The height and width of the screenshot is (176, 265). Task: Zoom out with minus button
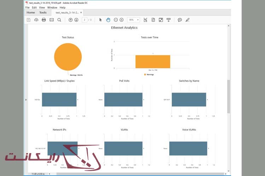[x=116, y=20]
